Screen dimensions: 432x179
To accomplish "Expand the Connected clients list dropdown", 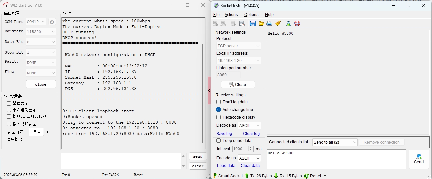I will tap(335, 142).
